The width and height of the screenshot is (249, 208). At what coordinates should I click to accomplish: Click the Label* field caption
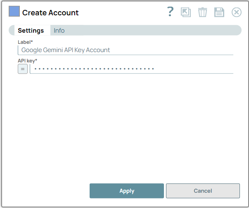(x=25, y=42)
